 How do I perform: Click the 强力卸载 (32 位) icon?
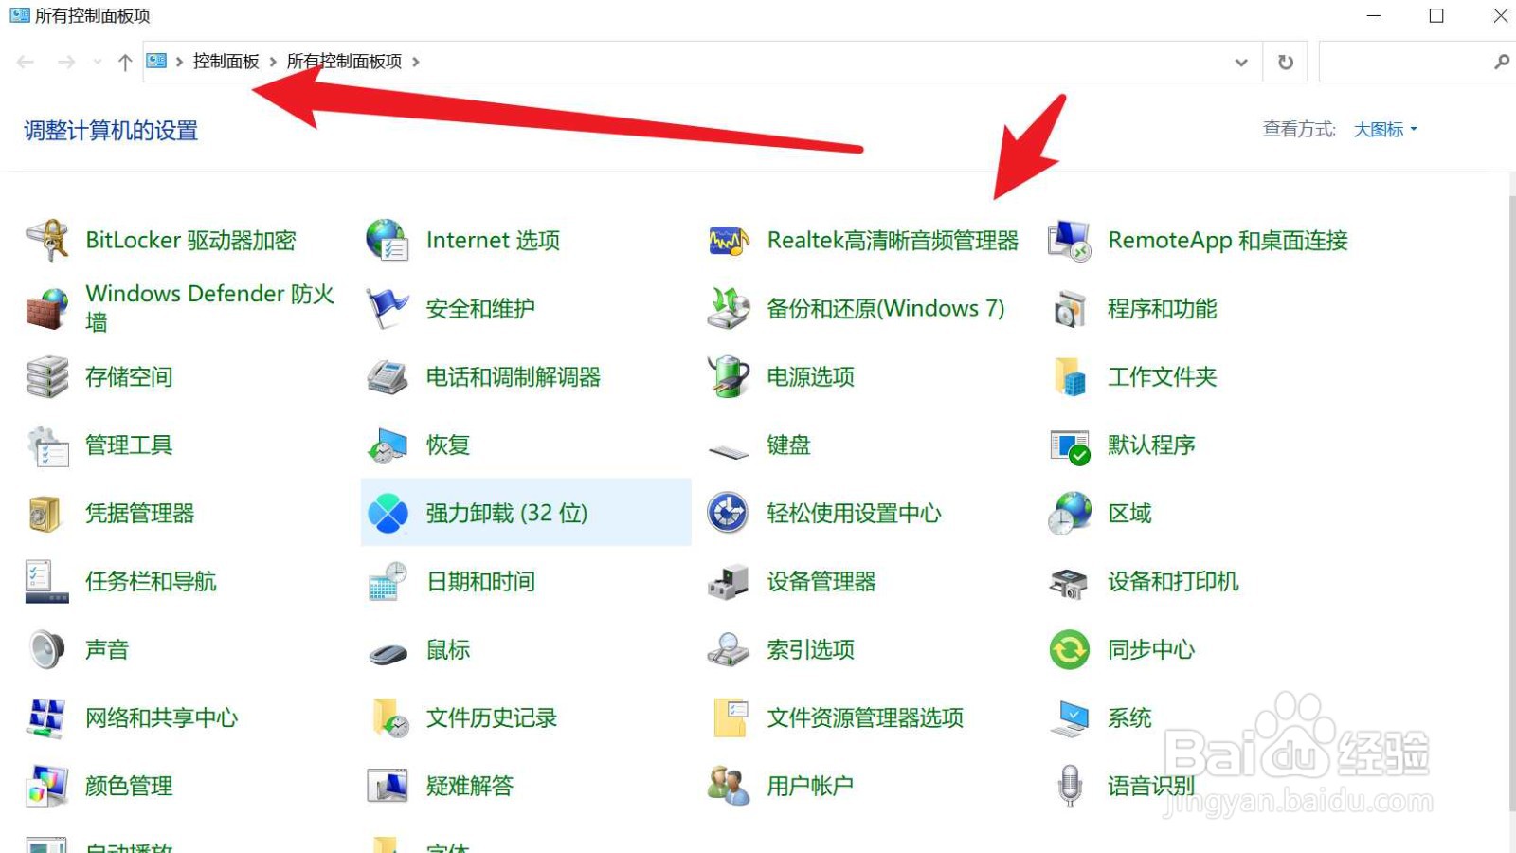point(388,513)
